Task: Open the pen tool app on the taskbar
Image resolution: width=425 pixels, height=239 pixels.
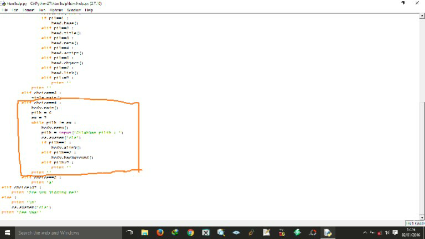Action: [x=251, y=232]
